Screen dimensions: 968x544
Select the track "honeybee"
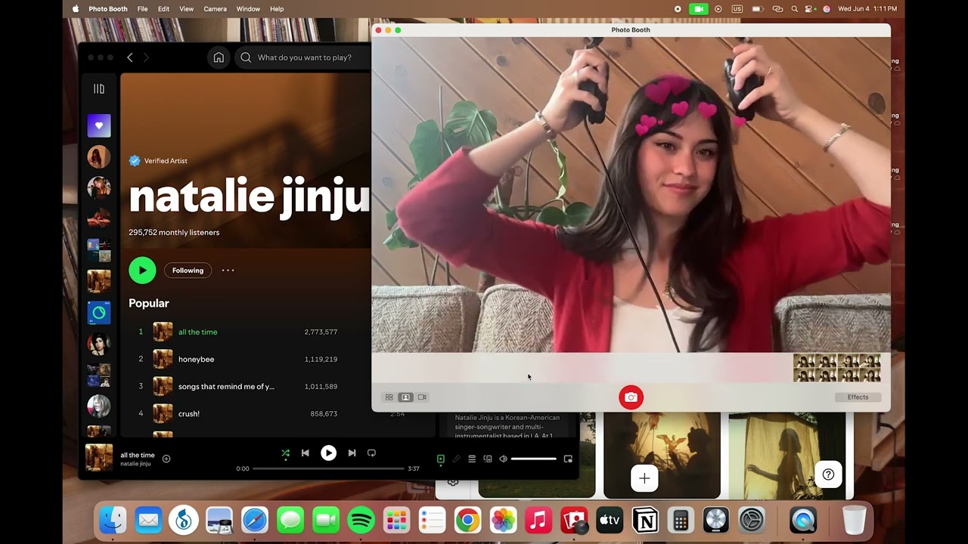tap(196, 359)
